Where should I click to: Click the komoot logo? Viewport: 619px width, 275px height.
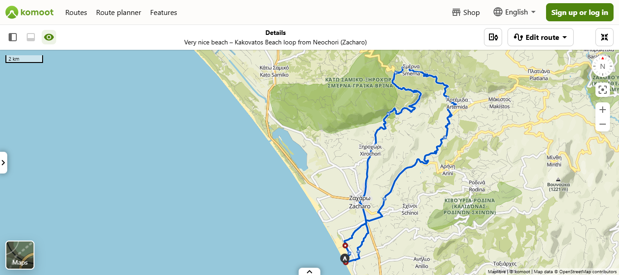pos(29,12)
